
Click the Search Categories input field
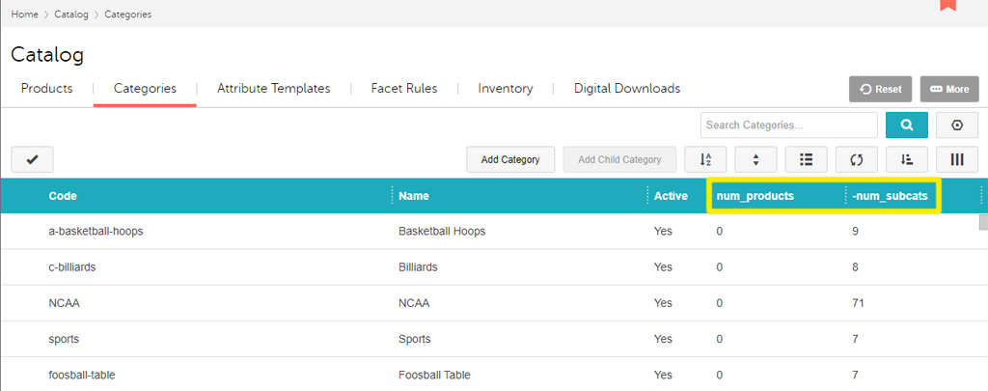(788, 126)
